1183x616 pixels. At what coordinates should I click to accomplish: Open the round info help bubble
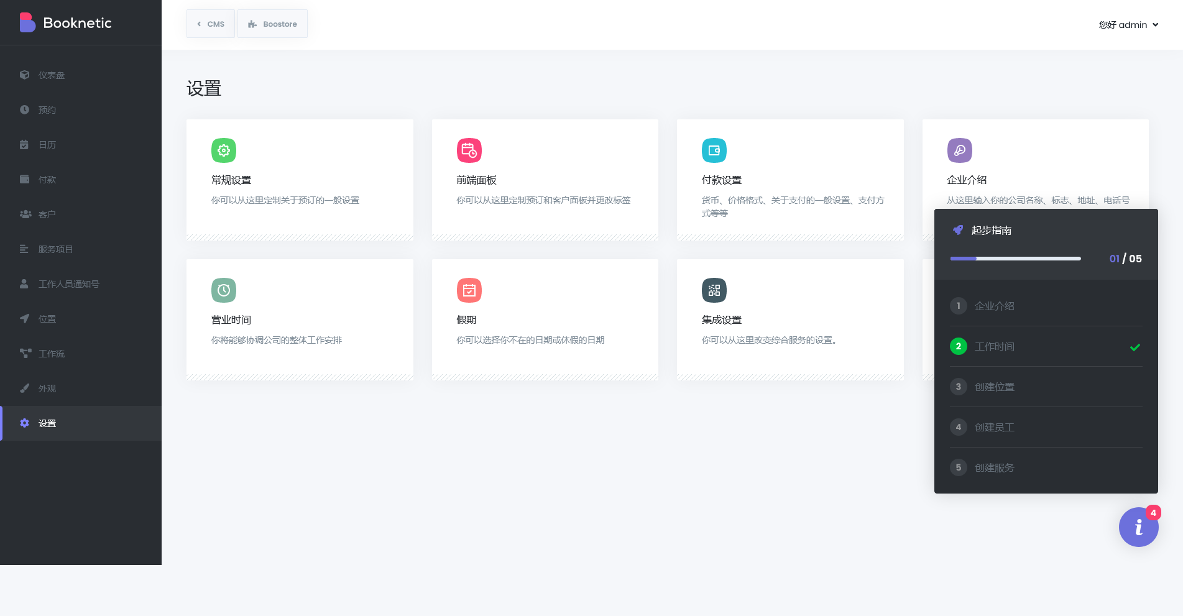(x=1138, y=527)
